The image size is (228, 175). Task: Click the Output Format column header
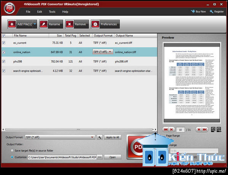click(x=103, y=36)
